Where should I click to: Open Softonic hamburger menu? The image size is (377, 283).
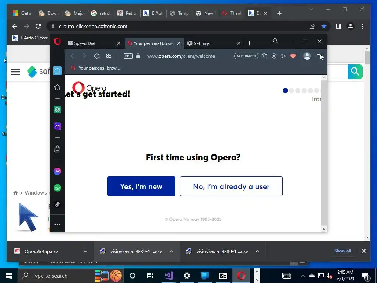15,72
